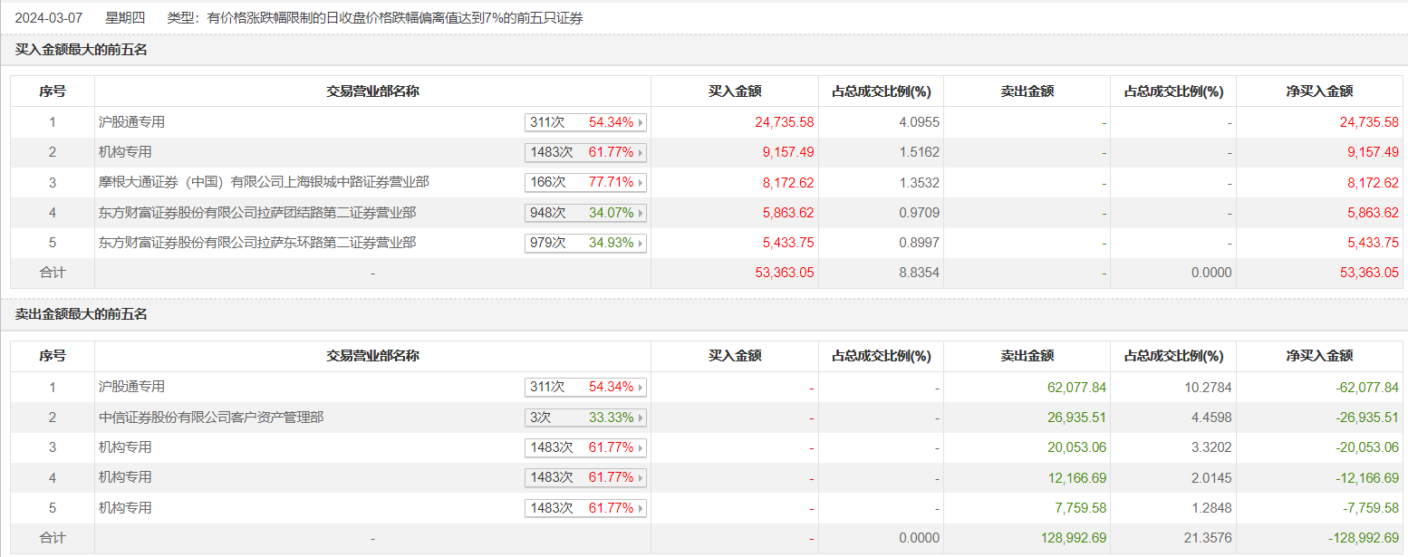This screenshot has height=557, width=1408.
Task: Select the 卖出金额最大的前五名 section heading
Action: pos(82,314)
